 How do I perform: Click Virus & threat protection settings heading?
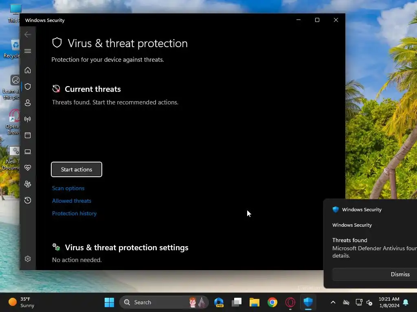point(127,247)
